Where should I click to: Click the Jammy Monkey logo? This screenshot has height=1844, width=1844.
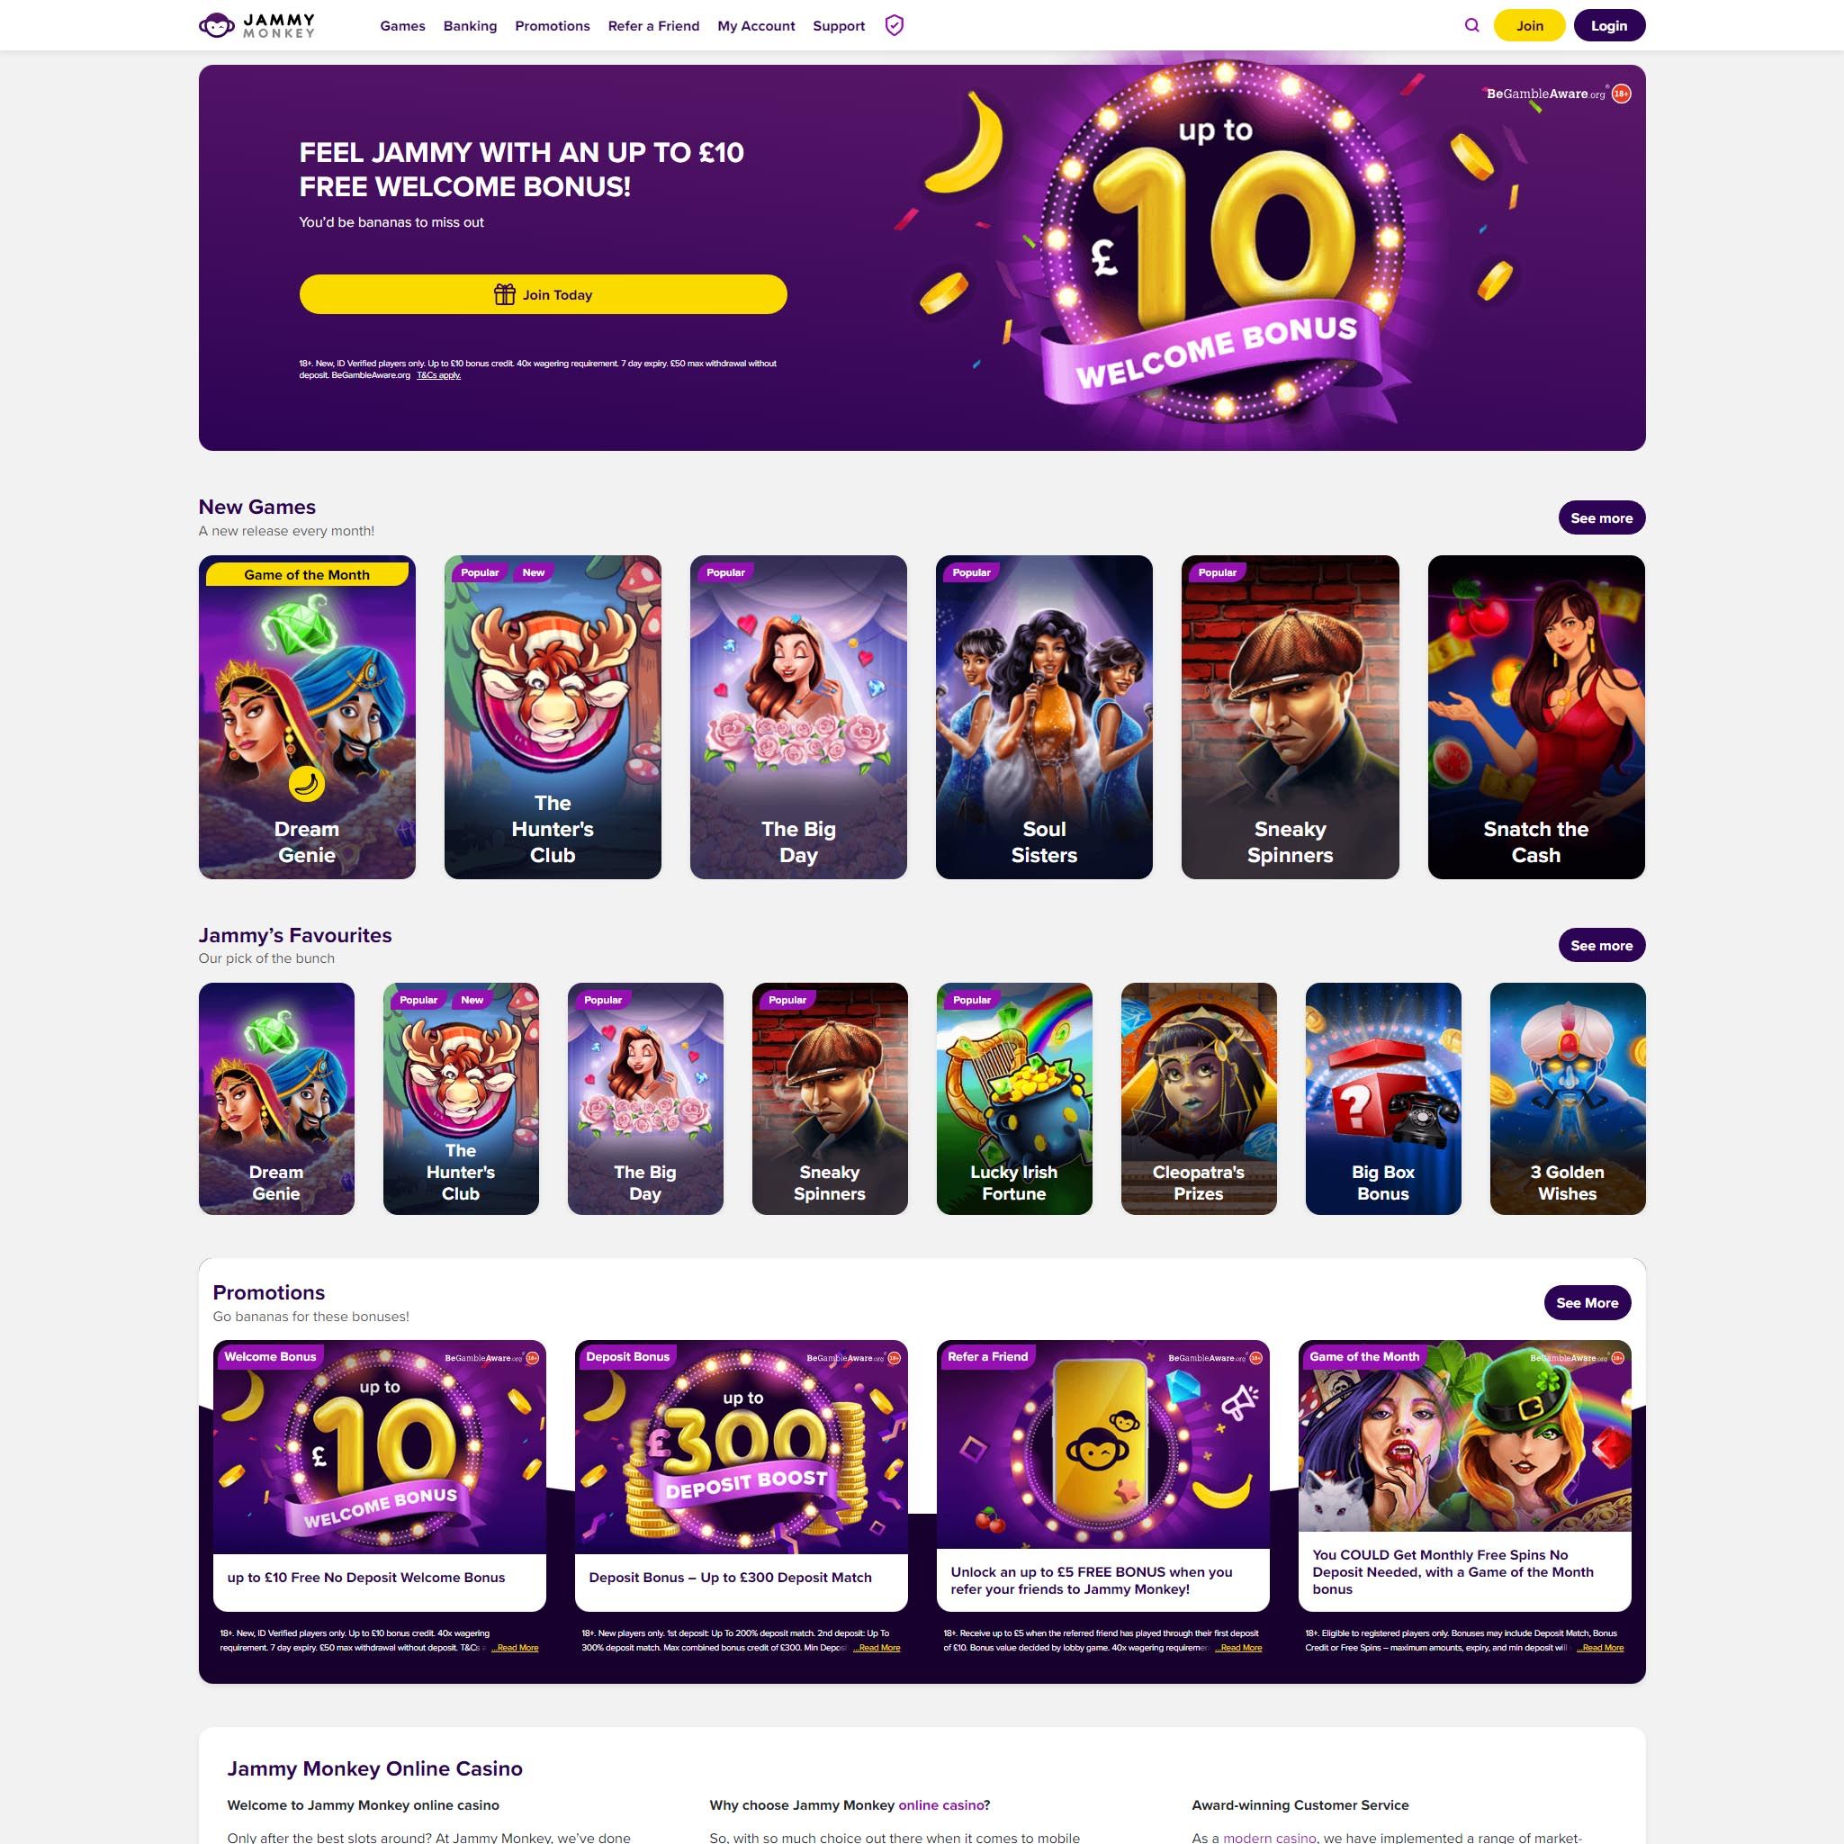256,26
